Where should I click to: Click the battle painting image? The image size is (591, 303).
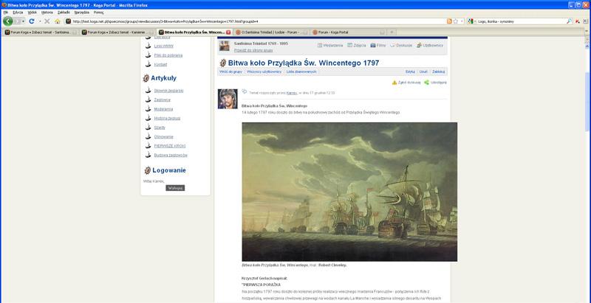pos(349,192)
